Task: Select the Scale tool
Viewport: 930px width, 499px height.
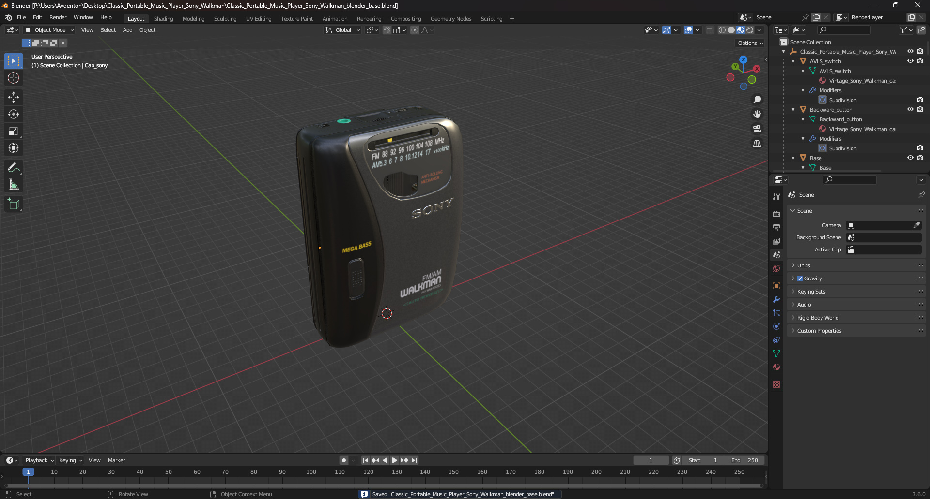Action: coord(14,131)
